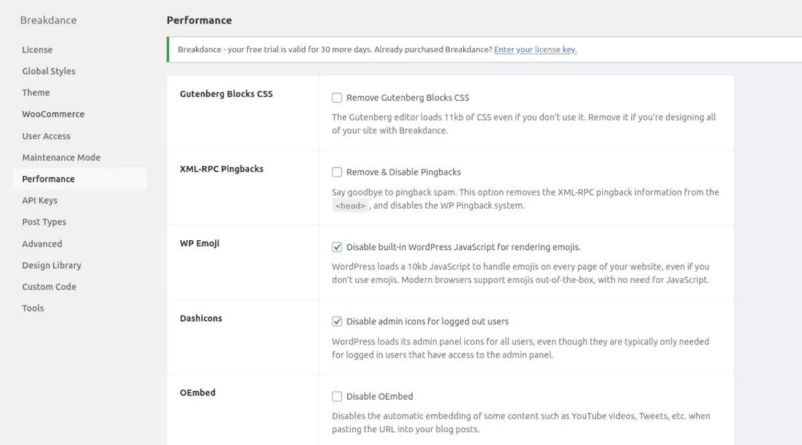Image resolution: width=802 pixels, height=445 pixels.
Task: Click the description starting 'The Gutenberg editor loads 11kb'
Action: coord(524,124)
